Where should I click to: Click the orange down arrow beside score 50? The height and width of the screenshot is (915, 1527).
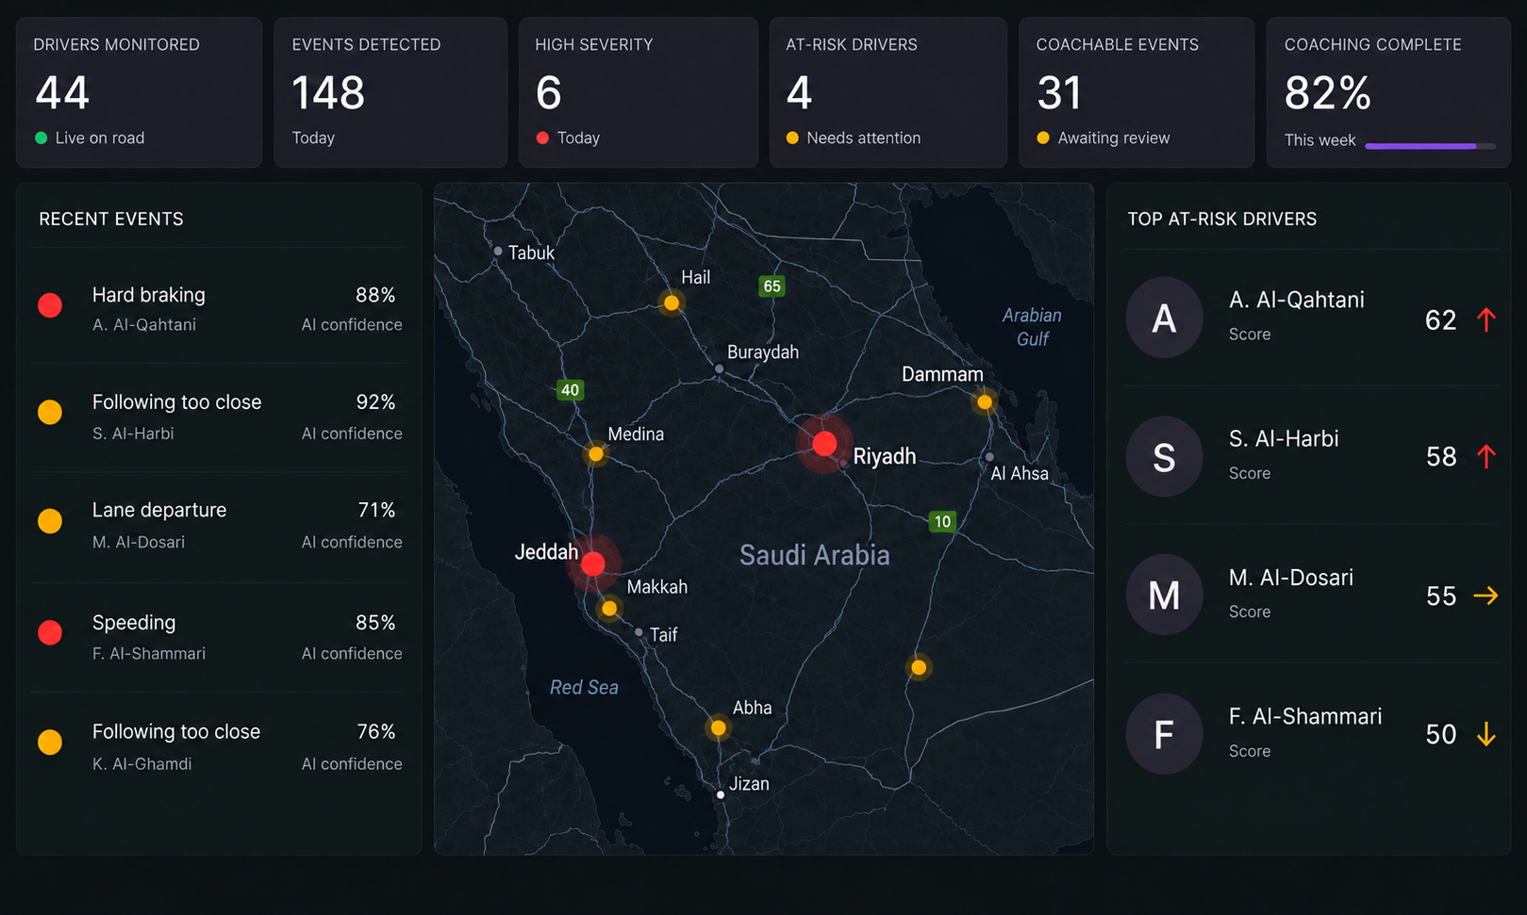point(1486,734)
